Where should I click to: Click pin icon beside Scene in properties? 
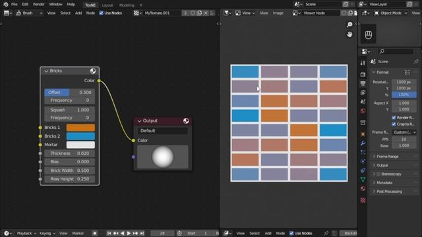[416, 61]
